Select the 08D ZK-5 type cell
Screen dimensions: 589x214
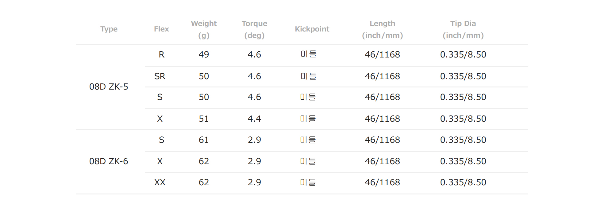click(x=109, y=87)
